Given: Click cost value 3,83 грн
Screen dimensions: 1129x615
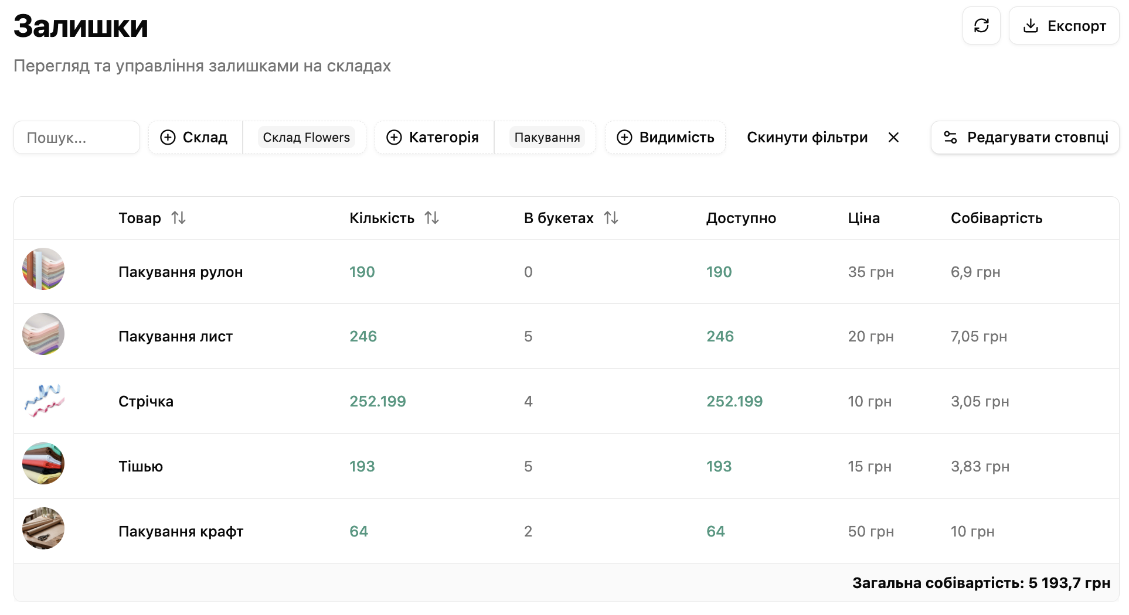Looking at the screenshot, I should [980, 467].
